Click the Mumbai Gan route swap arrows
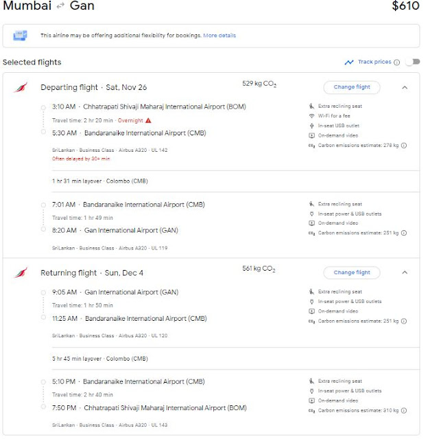This screenshot has width=428, height=439. [58, 7]
